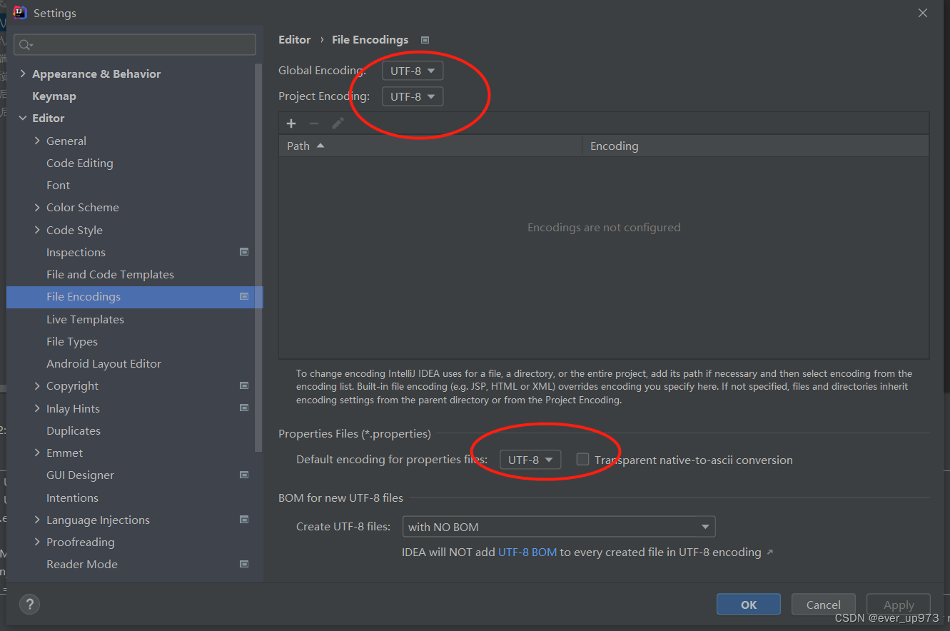Open Create UTF-8 files BOM dropdown
This screenshot has height=631, width=950.
(x=559, y=527)
